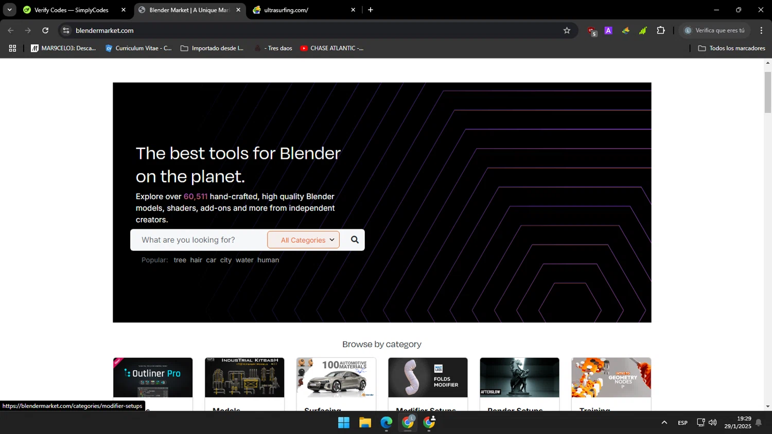The width and height of the screenshot is (772, 434).
Task: Open the notifications bell icon
Action: (759, 423)
